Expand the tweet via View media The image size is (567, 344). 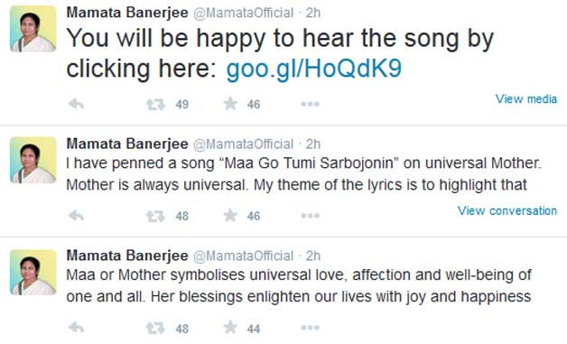click(525, 98)
